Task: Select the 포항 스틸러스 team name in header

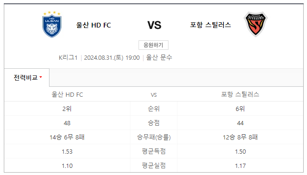Action: pyautogui.click(x=210, y=25)
